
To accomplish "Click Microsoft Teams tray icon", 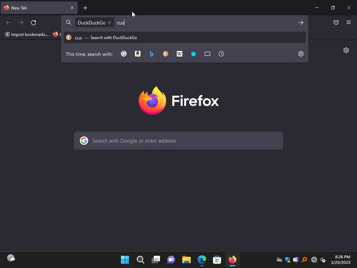I will (x=296, y=260).
